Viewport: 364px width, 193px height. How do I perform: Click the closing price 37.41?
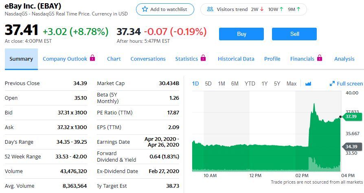tap(21, 30)
